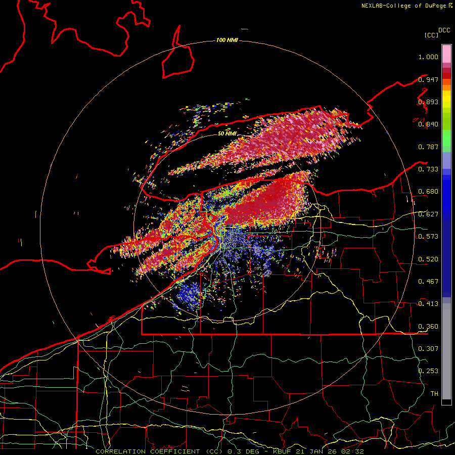Click the 0.947 scale value
Screen dimensions: 455x455
(x=428, y=79)
